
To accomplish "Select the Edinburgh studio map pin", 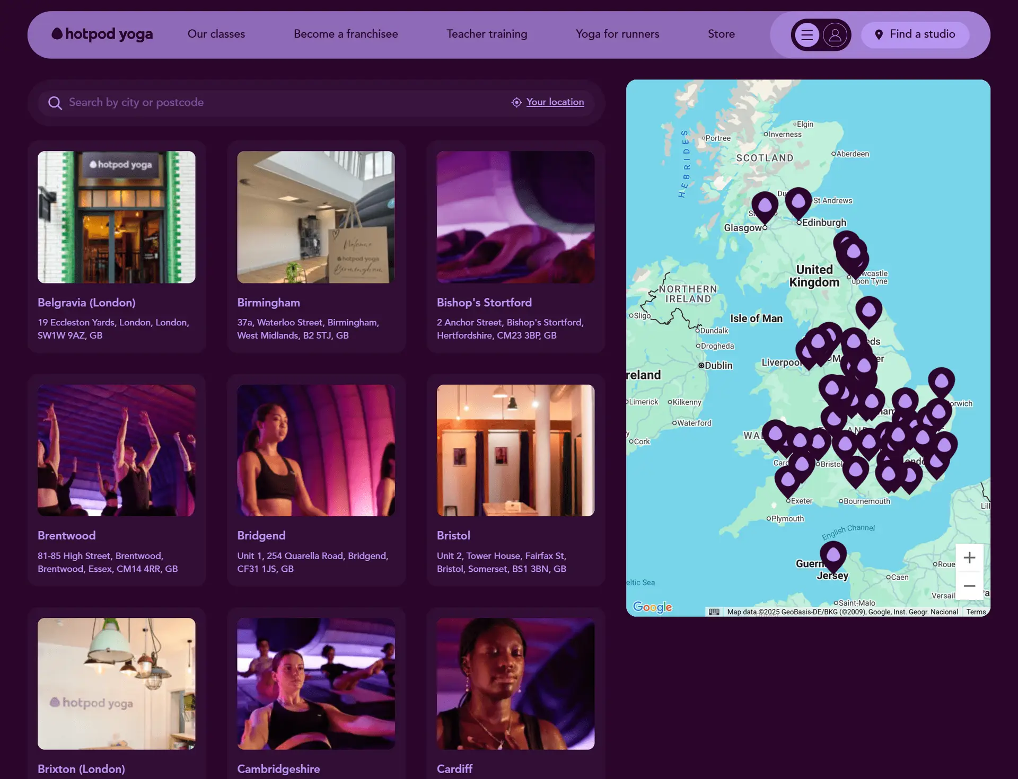I will coord(798,201).
